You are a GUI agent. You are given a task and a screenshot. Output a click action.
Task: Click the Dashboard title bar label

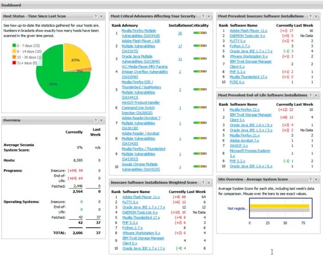(x=11, y=5)
